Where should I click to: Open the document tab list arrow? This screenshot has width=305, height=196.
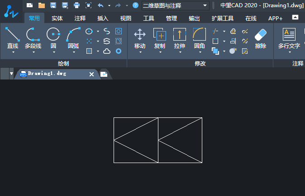click(x=11, y=74)
